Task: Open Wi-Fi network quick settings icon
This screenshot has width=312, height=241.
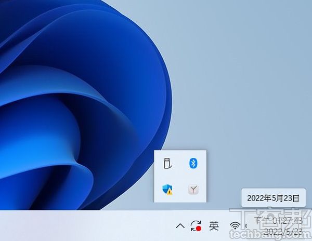Action: click(235, 226)
